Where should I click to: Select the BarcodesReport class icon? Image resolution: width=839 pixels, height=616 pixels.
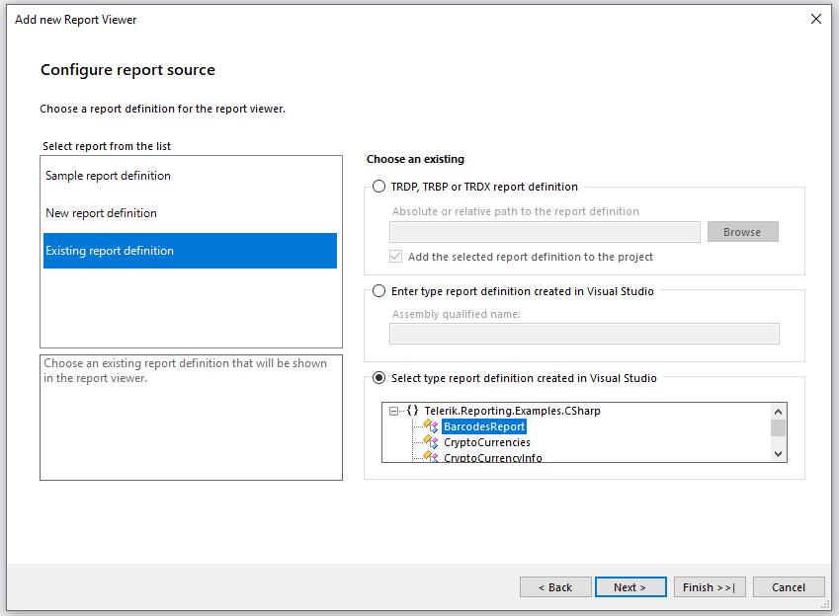click(429, 426)
